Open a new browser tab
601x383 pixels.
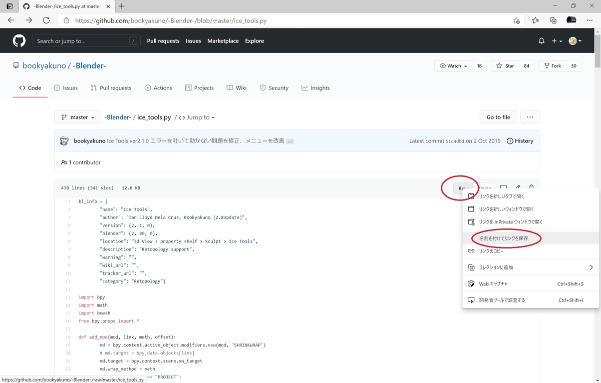point(122,6)
